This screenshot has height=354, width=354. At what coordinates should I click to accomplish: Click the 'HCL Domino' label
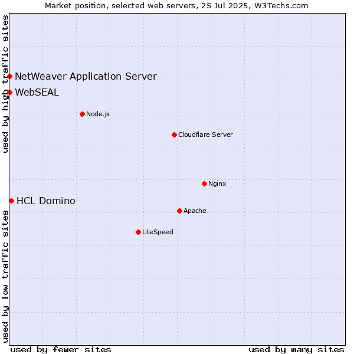[46, 201]
